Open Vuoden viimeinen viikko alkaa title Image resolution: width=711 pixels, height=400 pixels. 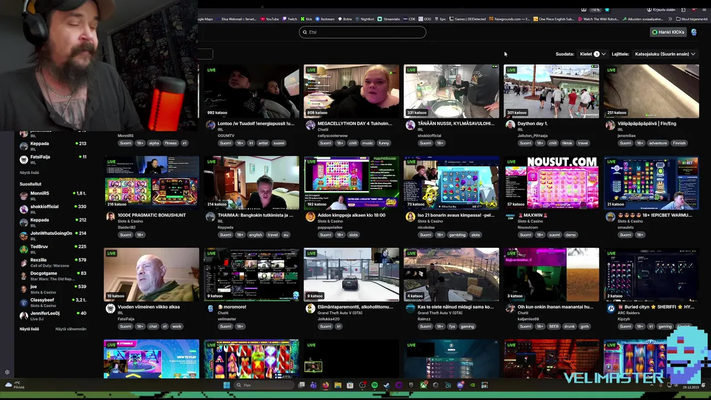[149, 307]
